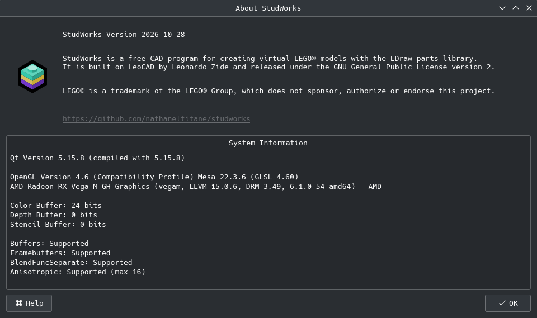Select the OpenGL Version 4.6 line
Image resolution: width=537 pixels, height=318 pixels.
coord(154,177)
